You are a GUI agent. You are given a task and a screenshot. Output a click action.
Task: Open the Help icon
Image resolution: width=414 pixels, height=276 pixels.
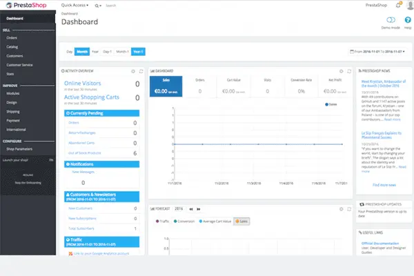[x=406, y=20]
